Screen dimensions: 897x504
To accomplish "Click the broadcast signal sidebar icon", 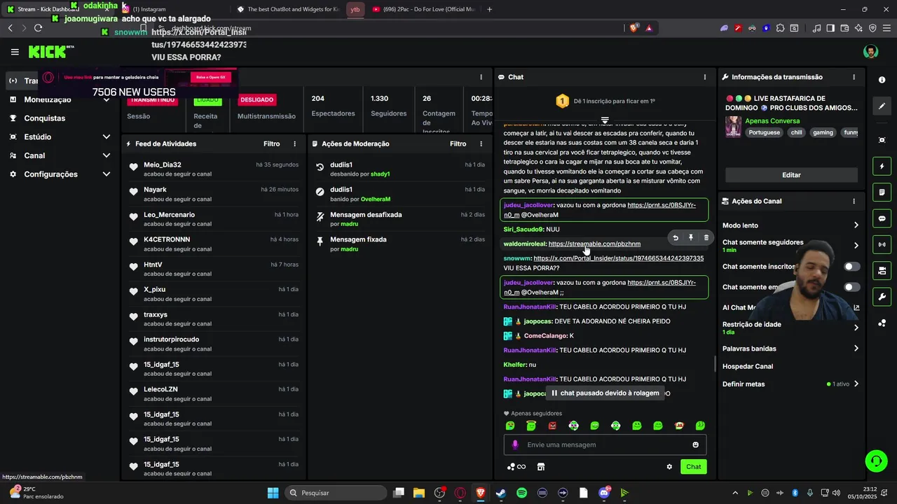I will coord(882,244).
